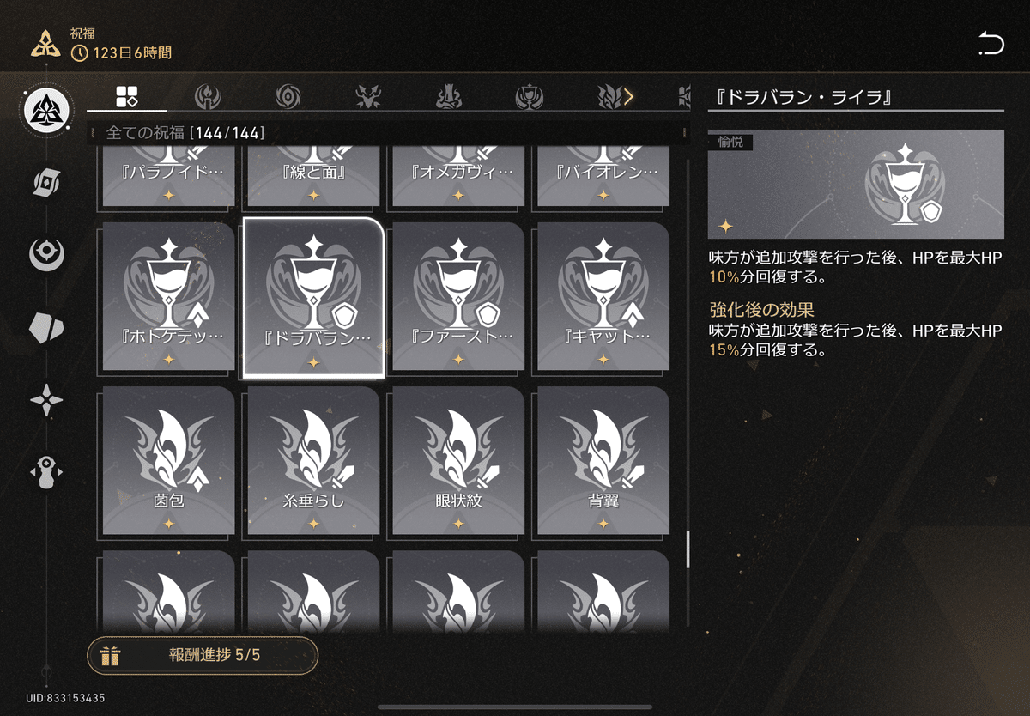Switch to the flame path filter tab
This screenshot has width=1030, height=716.
(x=207, y=97)
